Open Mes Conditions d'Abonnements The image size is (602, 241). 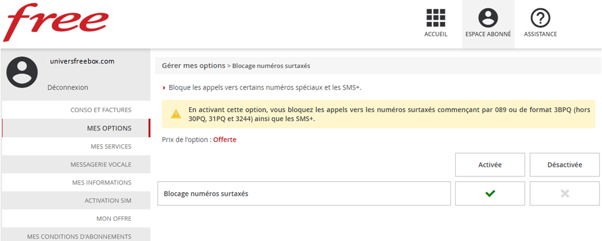79,236
